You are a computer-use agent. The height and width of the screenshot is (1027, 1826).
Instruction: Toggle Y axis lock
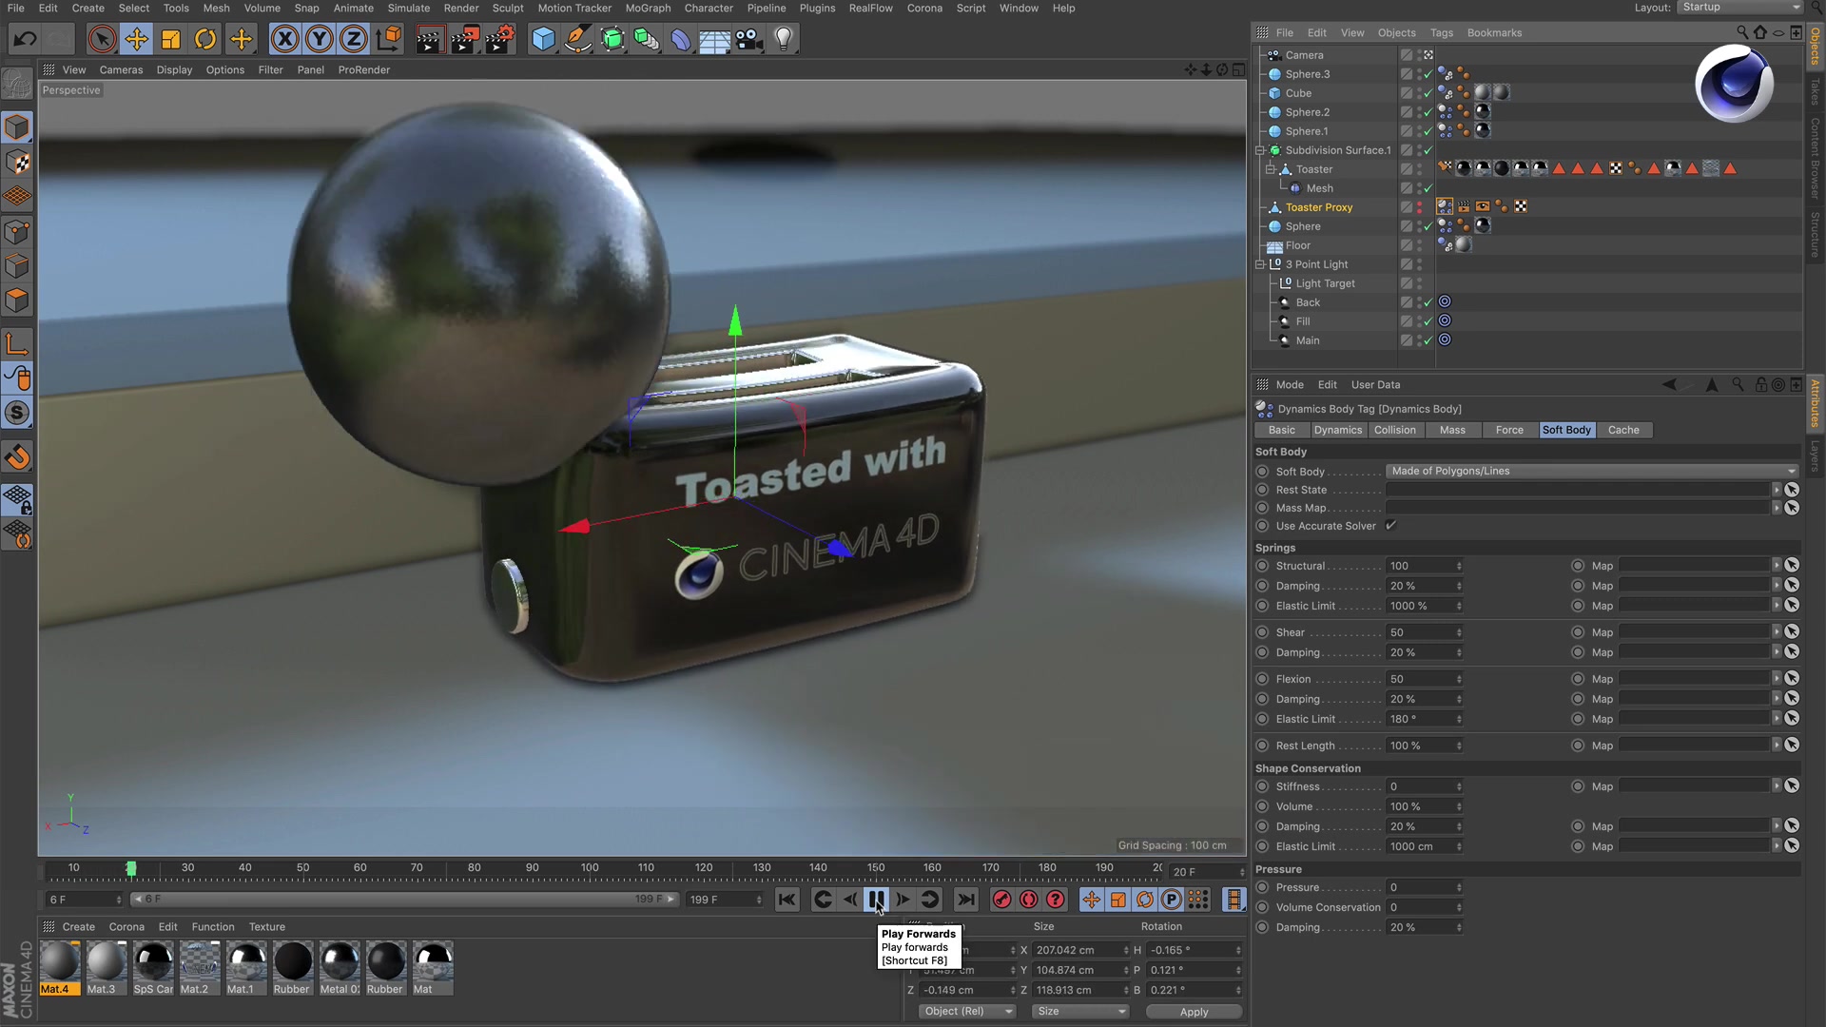point(320,39)
